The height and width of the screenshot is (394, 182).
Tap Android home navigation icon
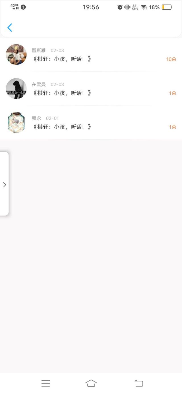(x=91, y=383)
